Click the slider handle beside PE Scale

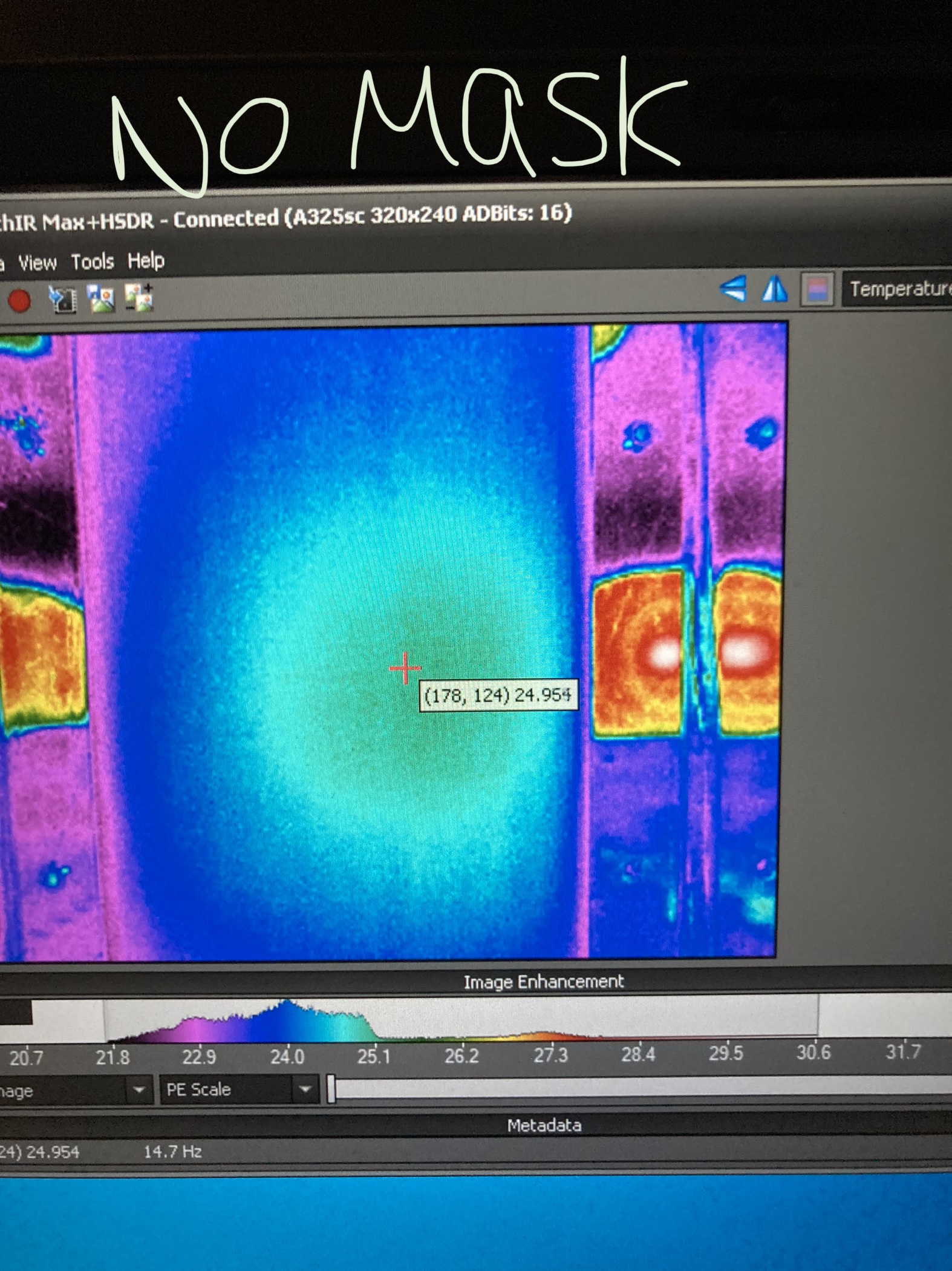tap(331, 1089)
